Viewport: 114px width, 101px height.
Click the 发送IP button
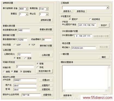click(104, 25)
